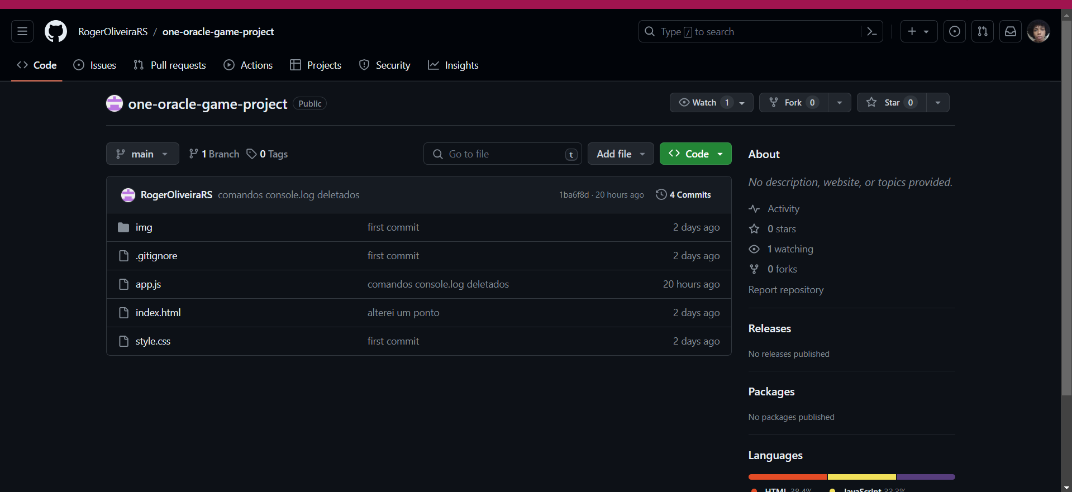This screenshot has height=492, width=1072.
Task: Click Report repository link
Action: 786,290
